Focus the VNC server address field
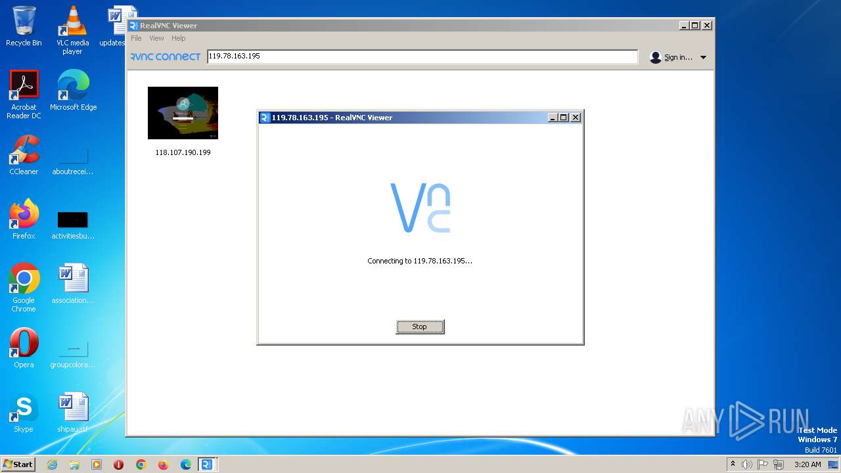Screen dimensions: 841x473 pos(422,56)
